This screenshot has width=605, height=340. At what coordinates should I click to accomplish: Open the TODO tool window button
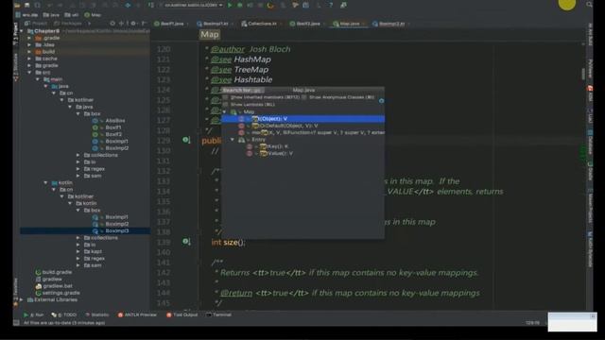click(64, 314)
